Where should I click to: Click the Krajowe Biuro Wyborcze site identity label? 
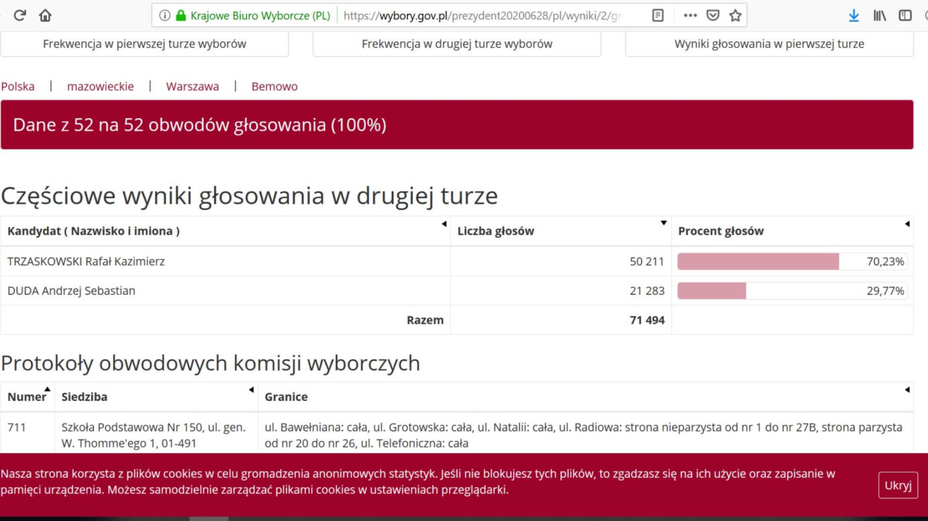click(260, 15)
